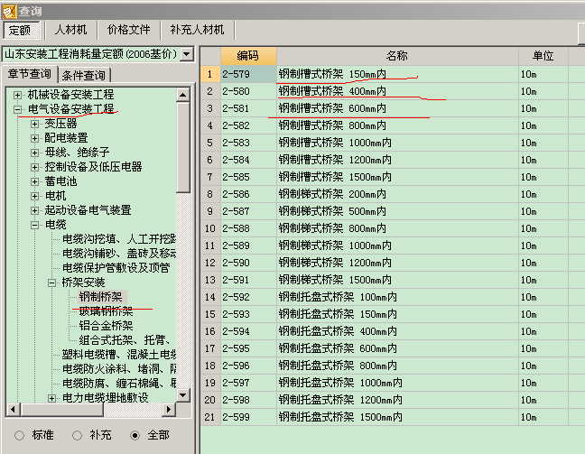Viewport: 585px width, 454px height.
Task: Select row 2-587 钢制梯式桥架 500mm内
Action: [393, 211]
